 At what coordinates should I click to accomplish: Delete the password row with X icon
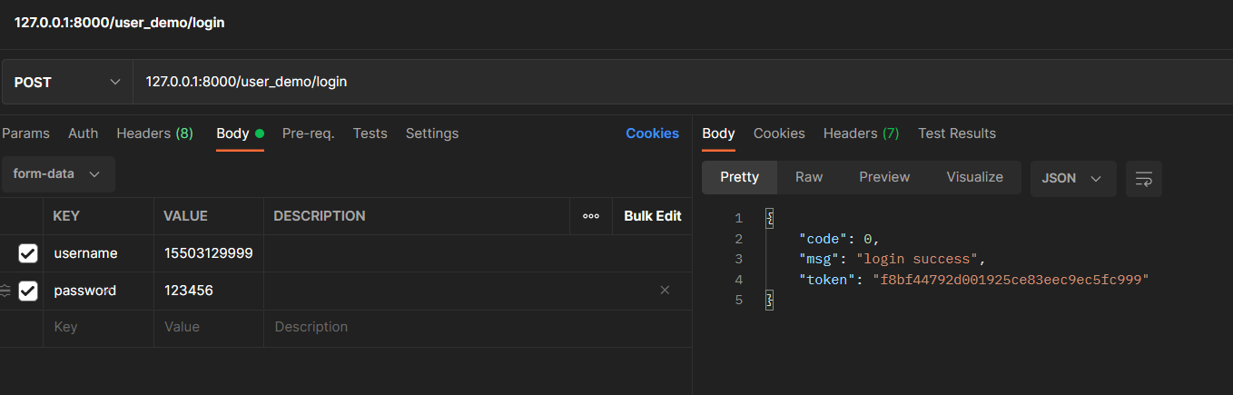coord(665,291)
